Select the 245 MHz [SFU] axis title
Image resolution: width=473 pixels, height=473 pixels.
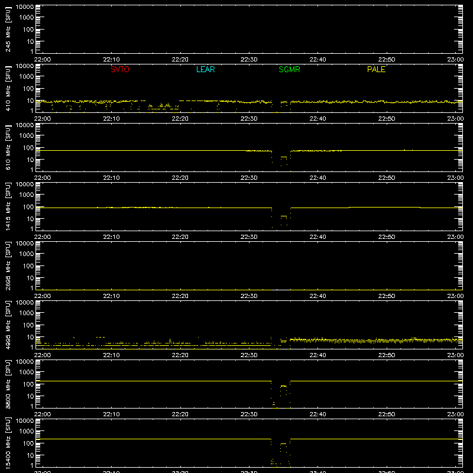[8, 30]
